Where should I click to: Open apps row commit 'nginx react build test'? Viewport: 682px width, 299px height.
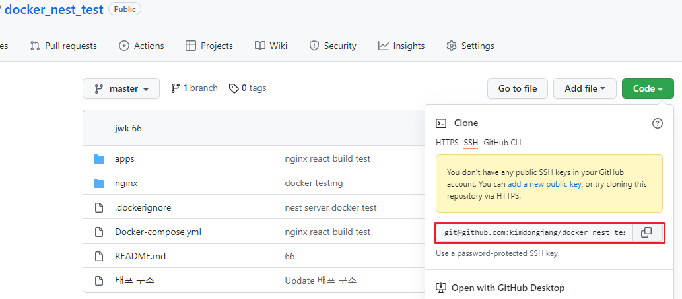point(327,159)
